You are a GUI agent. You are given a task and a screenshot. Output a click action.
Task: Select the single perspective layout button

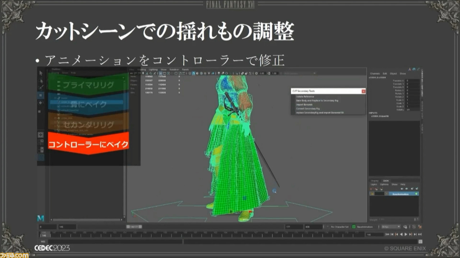click(x=41, y=135)
